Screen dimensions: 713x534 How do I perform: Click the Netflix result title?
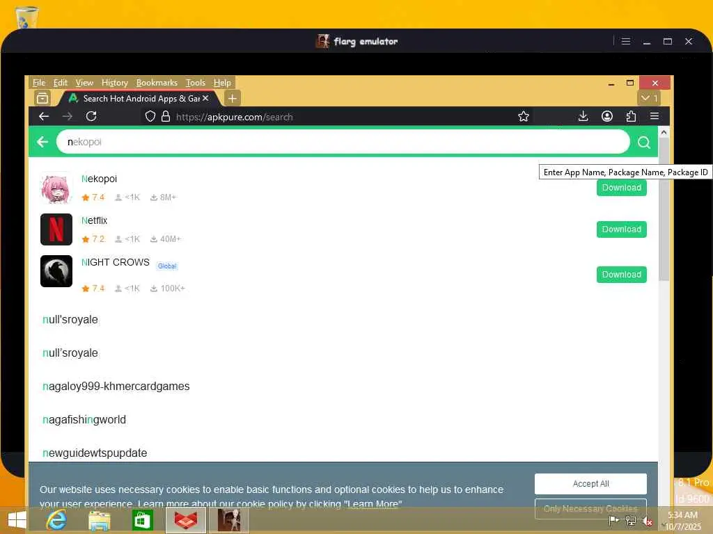94,220
